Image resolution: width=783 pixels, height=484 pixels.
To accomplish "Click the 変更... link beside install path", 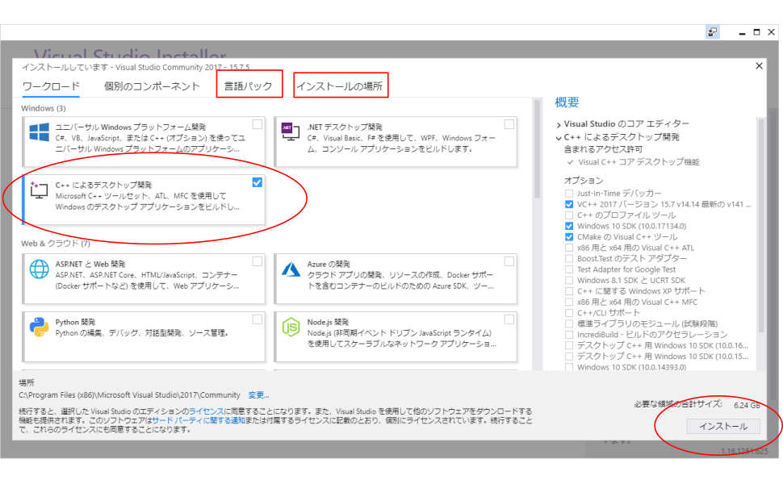I will click(258, 395).
